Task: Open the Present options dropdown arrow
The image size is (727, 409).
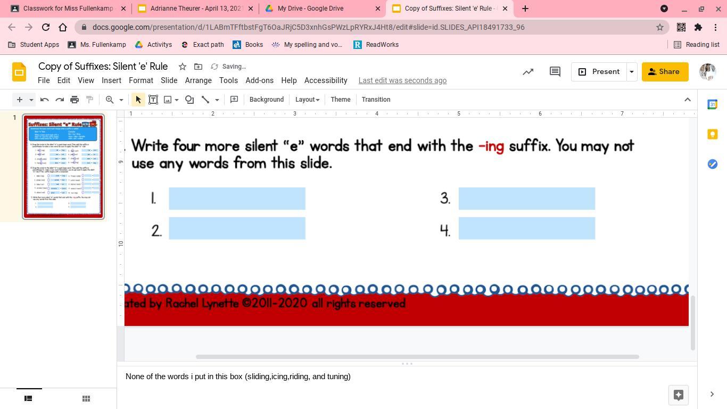Action: pyautogui.click(x=631, y=72)
